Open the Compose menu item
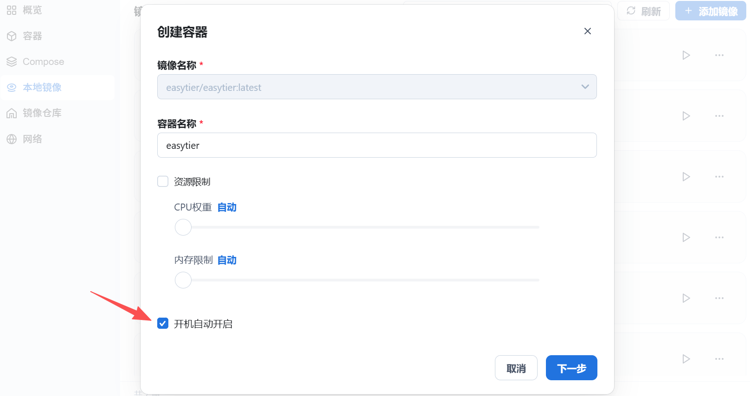This screenshot has height=396, width=750. click(x=43, y=62)
